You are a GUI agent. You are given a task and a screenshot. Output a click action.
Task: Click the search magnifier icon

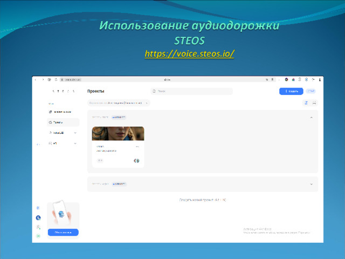154,91
